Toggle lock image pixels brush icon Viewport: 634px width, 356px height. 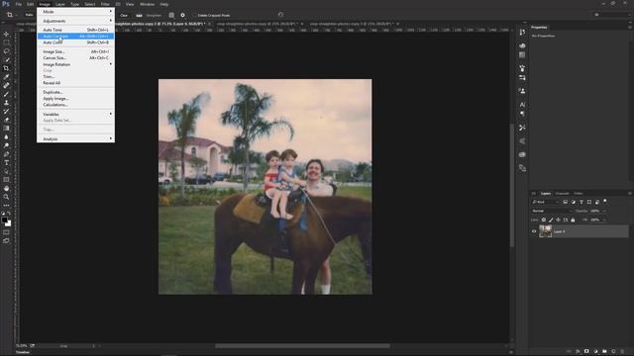pyautogui.click(x=551, y=220)
